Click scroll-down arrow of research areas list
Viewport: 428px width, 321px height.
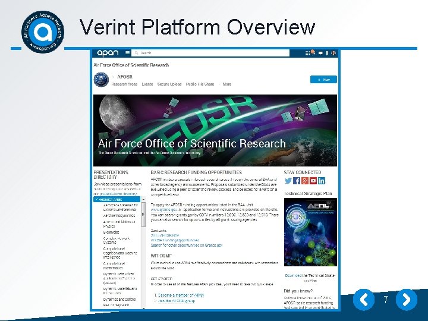(143, 308)
